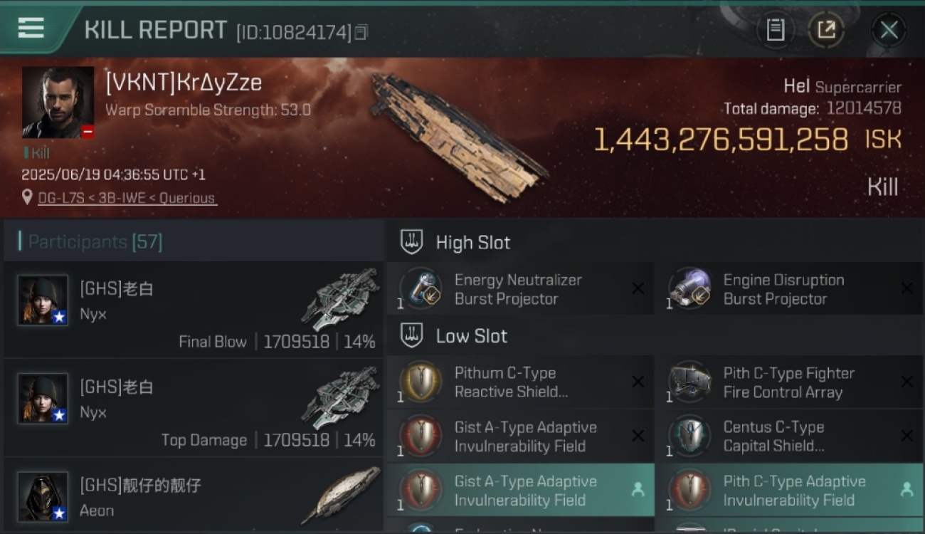The width and height of the screenshot is (925, 534).
Task: Select the Aeon participant entry
Action: 194,496
